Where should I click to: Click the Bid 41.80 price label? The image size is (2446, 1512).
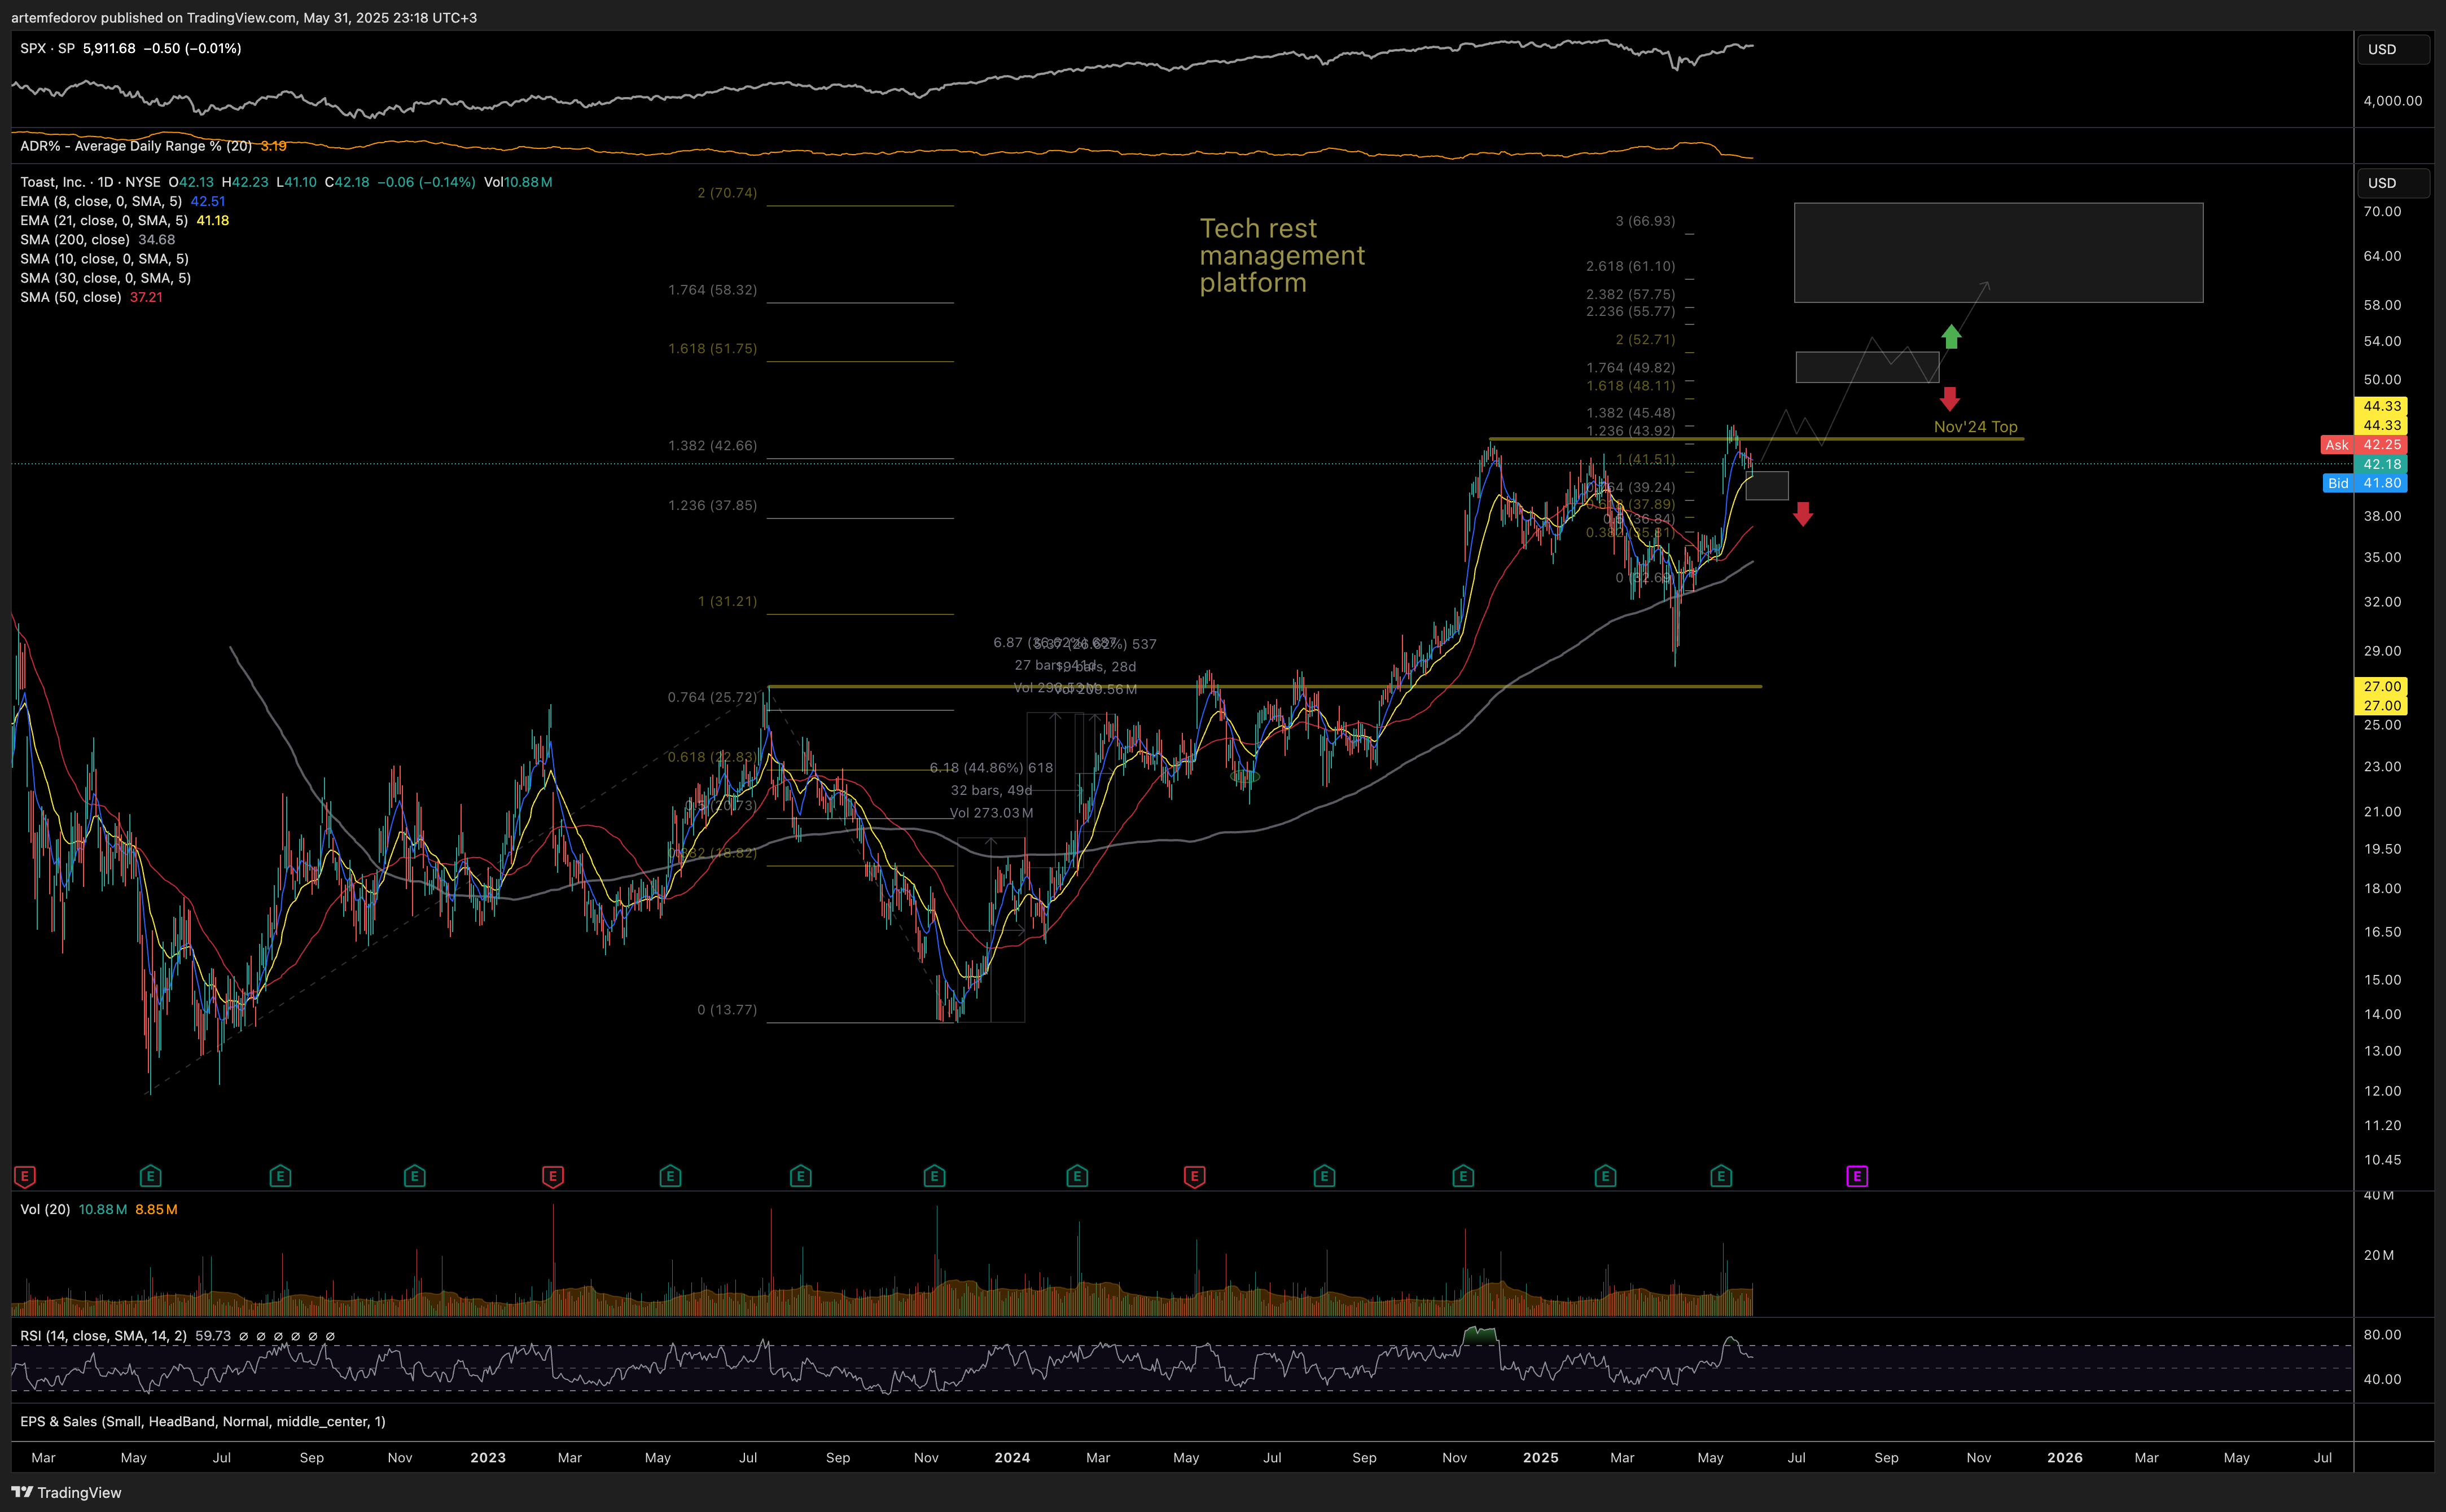(x=2364, y=483)
